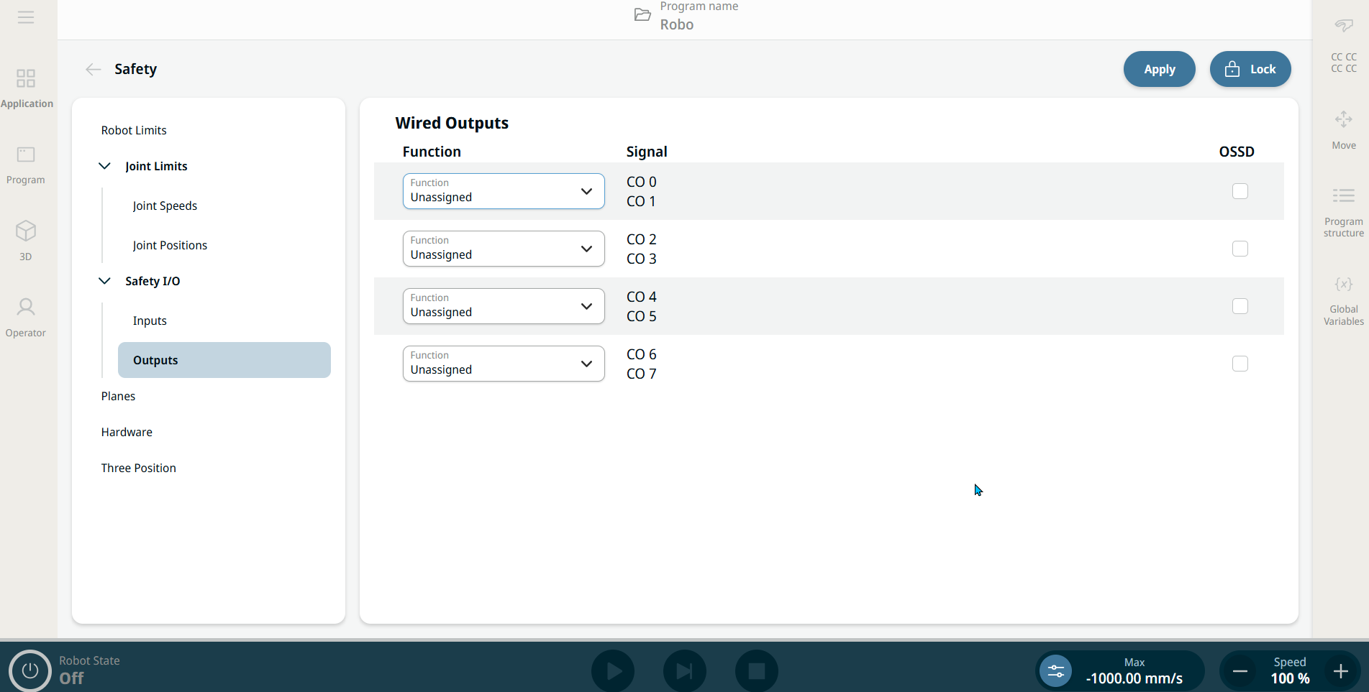This screenshot has height=692, width=1369.
Task: Select Inputs under Safety I/O
Action: 150,320
